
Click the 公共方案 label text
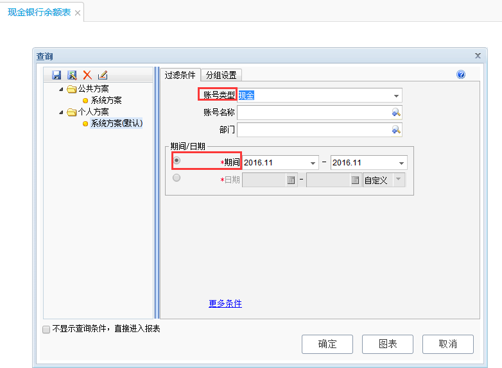click(94, 88)
